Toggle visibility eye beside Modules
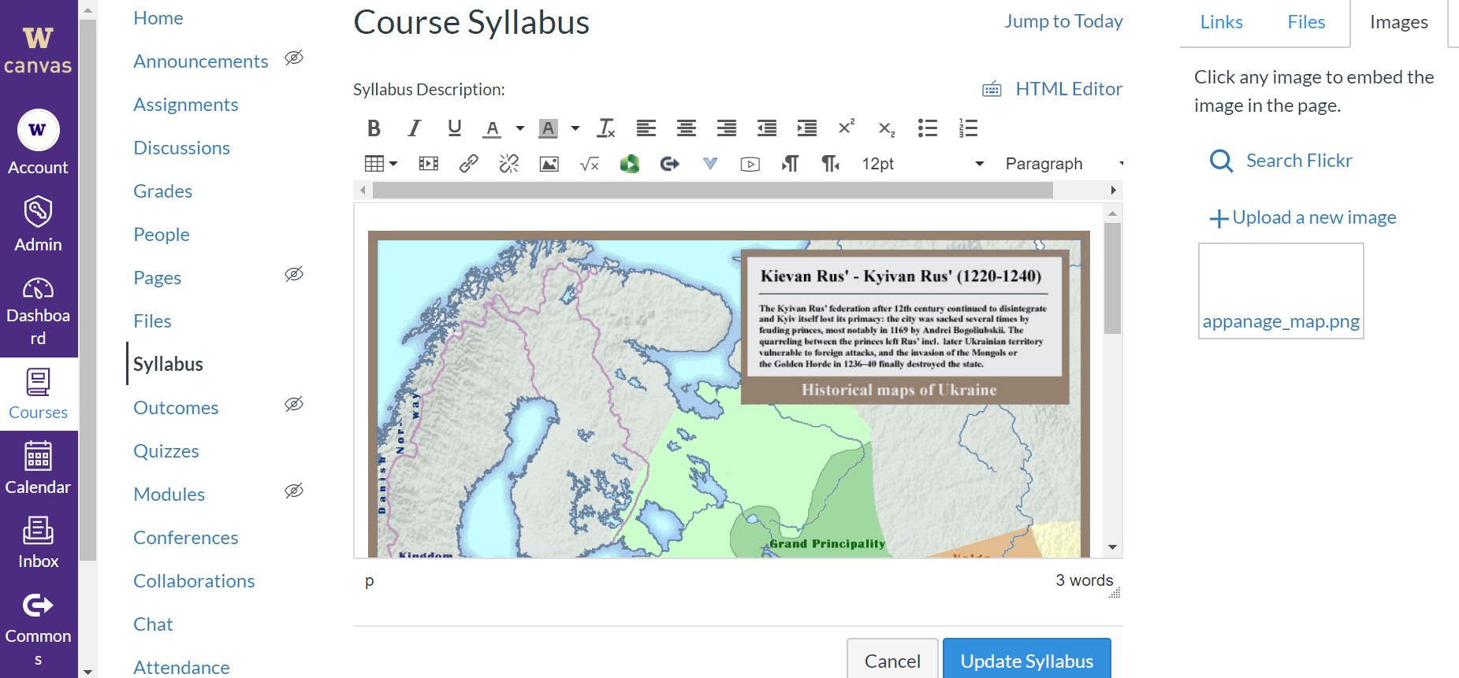 294,491
